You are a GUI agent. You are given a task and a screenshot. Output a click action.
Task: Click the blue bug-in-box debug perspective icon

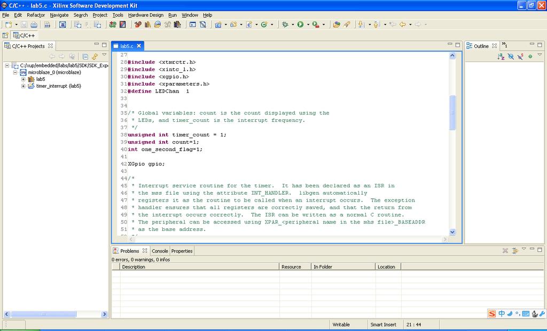click(62, 25)
